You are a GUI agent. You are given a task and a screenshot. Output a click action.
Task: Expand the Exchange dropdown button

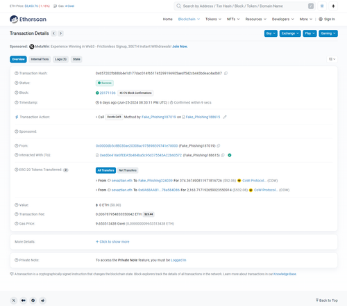[290, 33]
